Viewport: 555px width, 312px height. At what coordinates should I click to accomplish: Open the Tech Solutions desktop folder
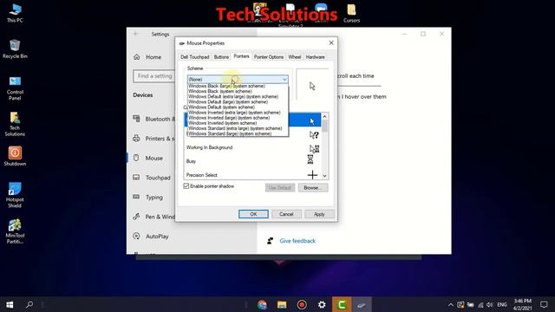click(15, 124)
